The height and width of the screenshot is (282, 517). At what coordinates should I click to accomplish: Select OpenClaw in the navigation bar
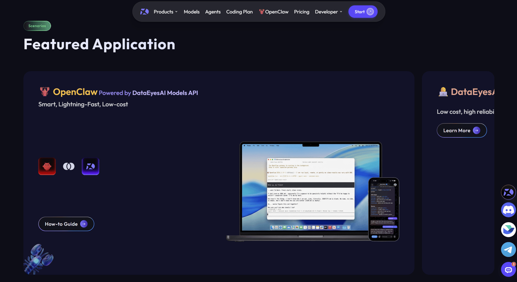[x=274, y=12]
